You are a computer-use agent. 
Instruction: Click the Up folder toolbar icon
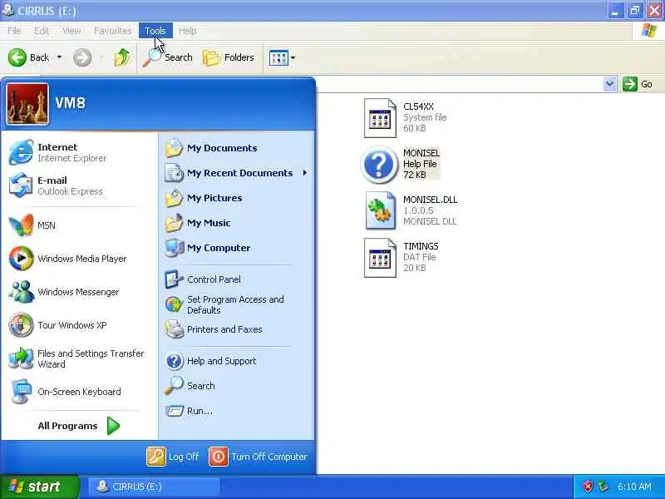(x=121, y=57)
